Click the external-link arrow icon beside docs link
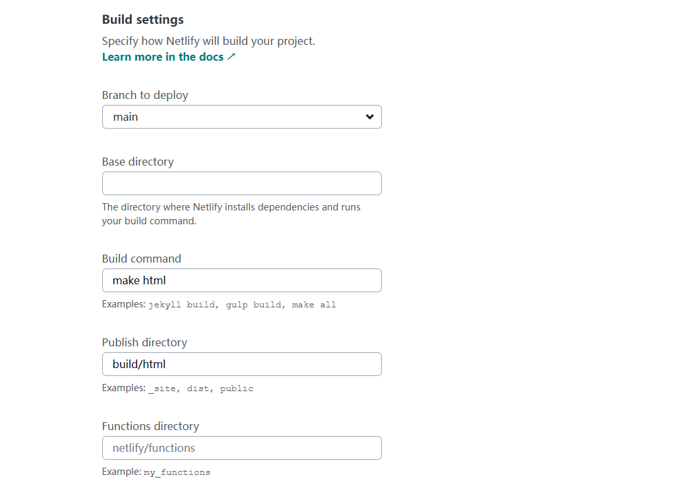 click(x=231, y=57)
